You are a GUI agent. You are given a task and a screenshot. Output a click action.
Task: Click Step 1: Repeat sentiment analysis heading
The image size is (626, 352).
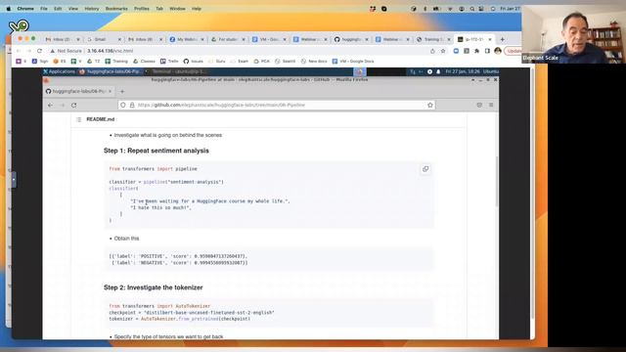point(156,151)
